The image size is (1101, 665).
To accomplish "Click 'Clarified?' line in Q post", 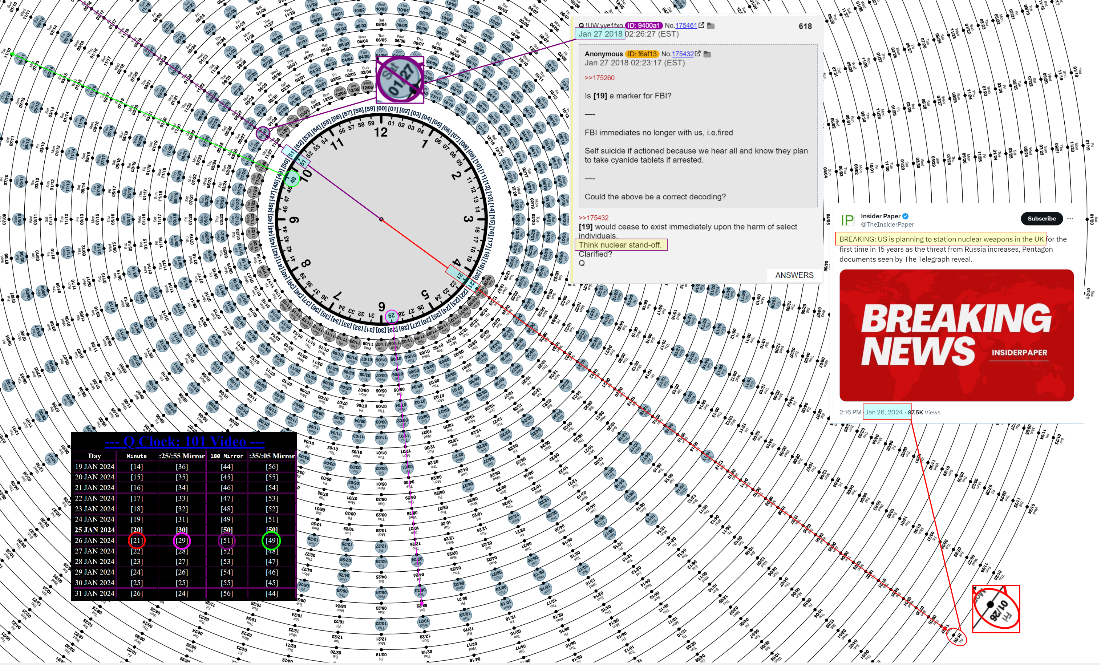I will coord(595,254).
